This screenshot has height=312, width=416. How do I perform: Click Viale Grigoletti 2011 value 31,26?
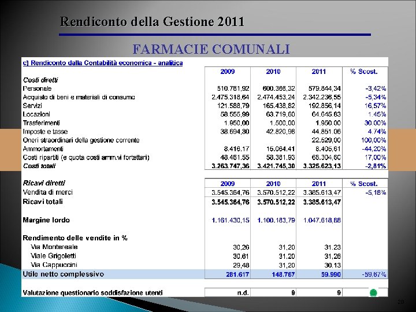pos(332,257)
